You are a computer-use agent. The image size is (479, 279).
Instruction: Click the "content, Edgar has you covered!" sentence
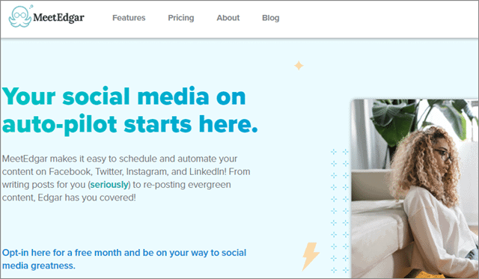69,197
